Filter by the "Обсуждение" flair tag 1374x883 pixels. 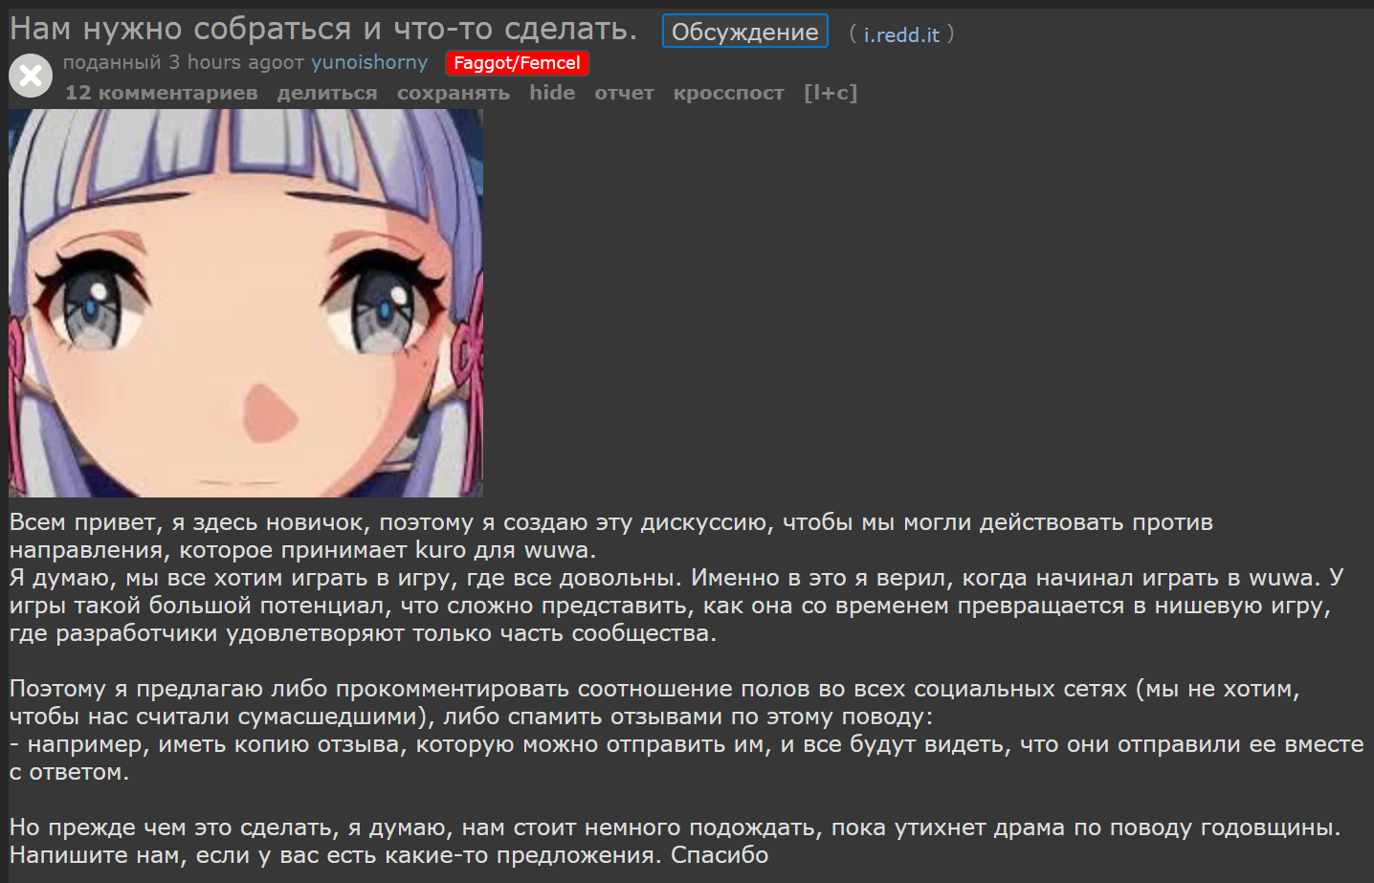(x=744, y=32)
